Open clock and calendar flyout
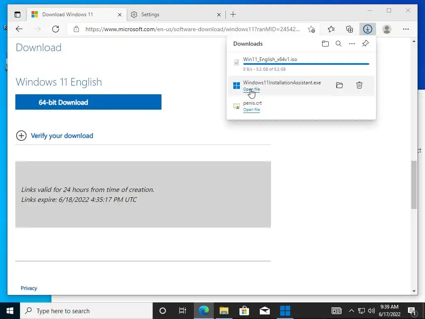 (389, 311)
